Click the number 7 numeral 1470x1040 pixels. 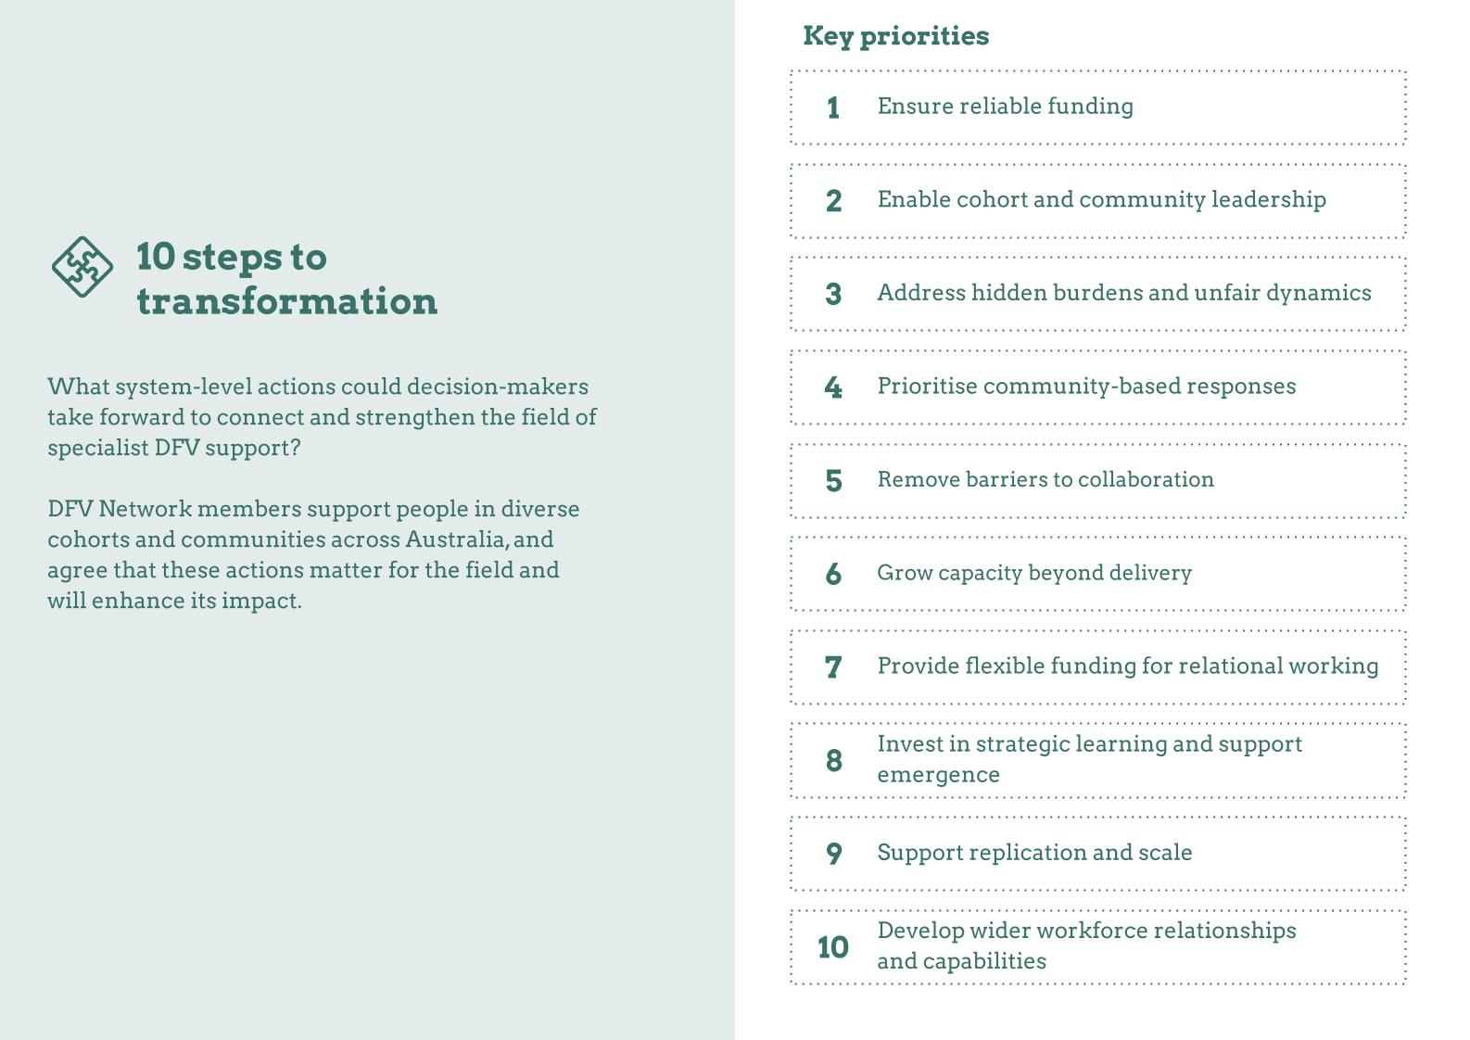pyautogui.click(x=833, y=667)
